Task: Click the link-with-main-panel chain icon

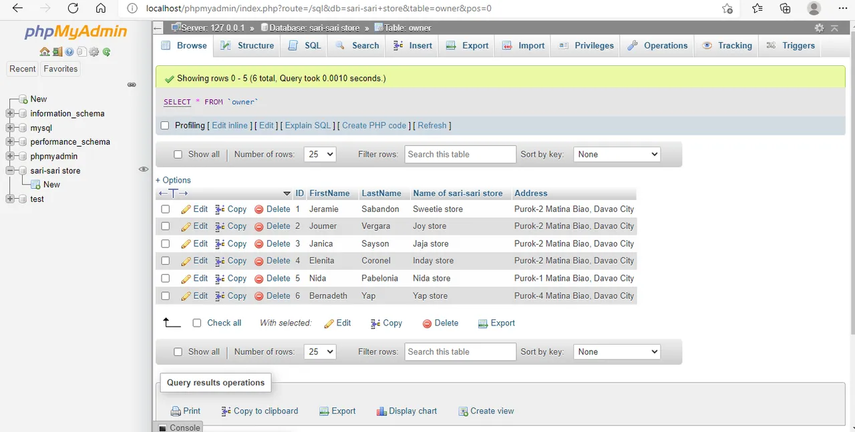Action: point(132,85)
